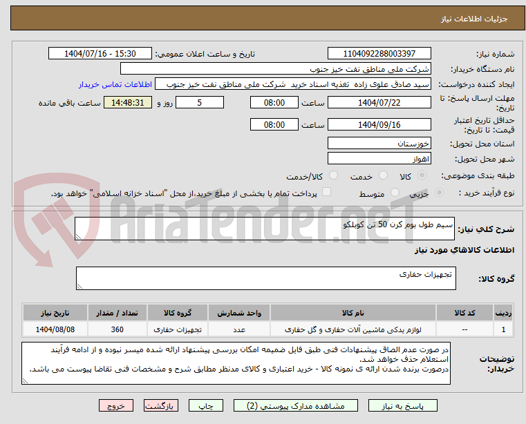Click the buyer notes textarea
Screen dimensions: 526x424
(x=236, y=363)
